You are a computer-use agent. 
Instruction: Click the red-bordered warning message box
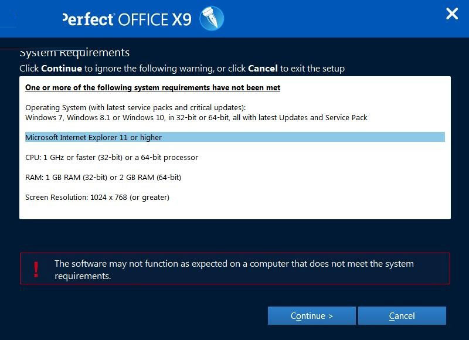[x=235, y=267]
